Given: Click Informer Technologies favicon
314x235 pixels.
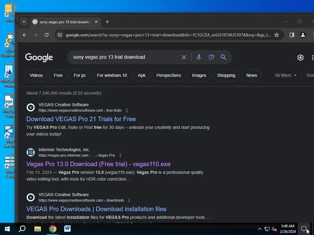Looking at the screenshot, I should [31, 152].
